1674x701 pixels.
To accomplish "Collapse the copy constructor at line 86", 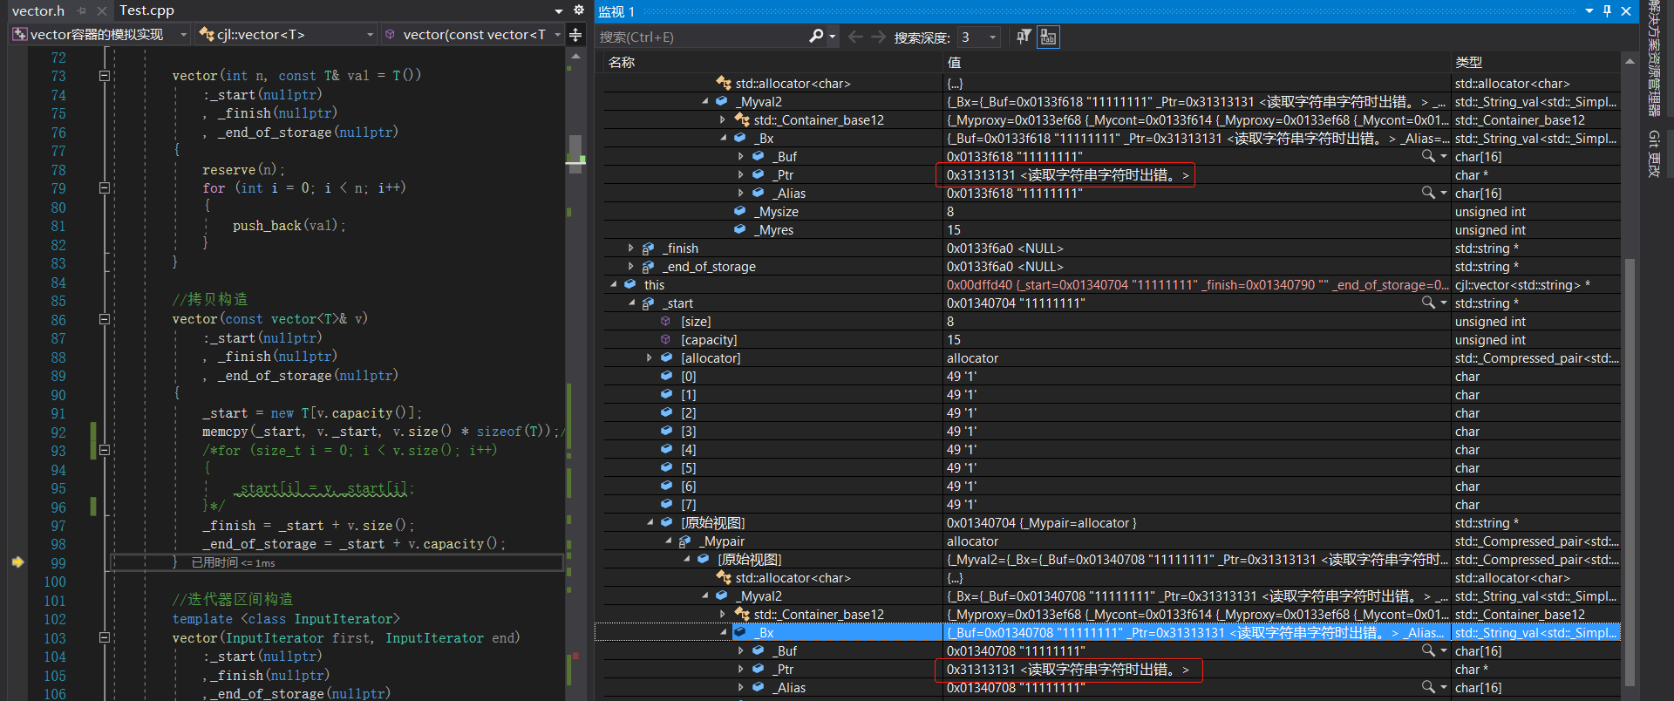I will [105, 319].
